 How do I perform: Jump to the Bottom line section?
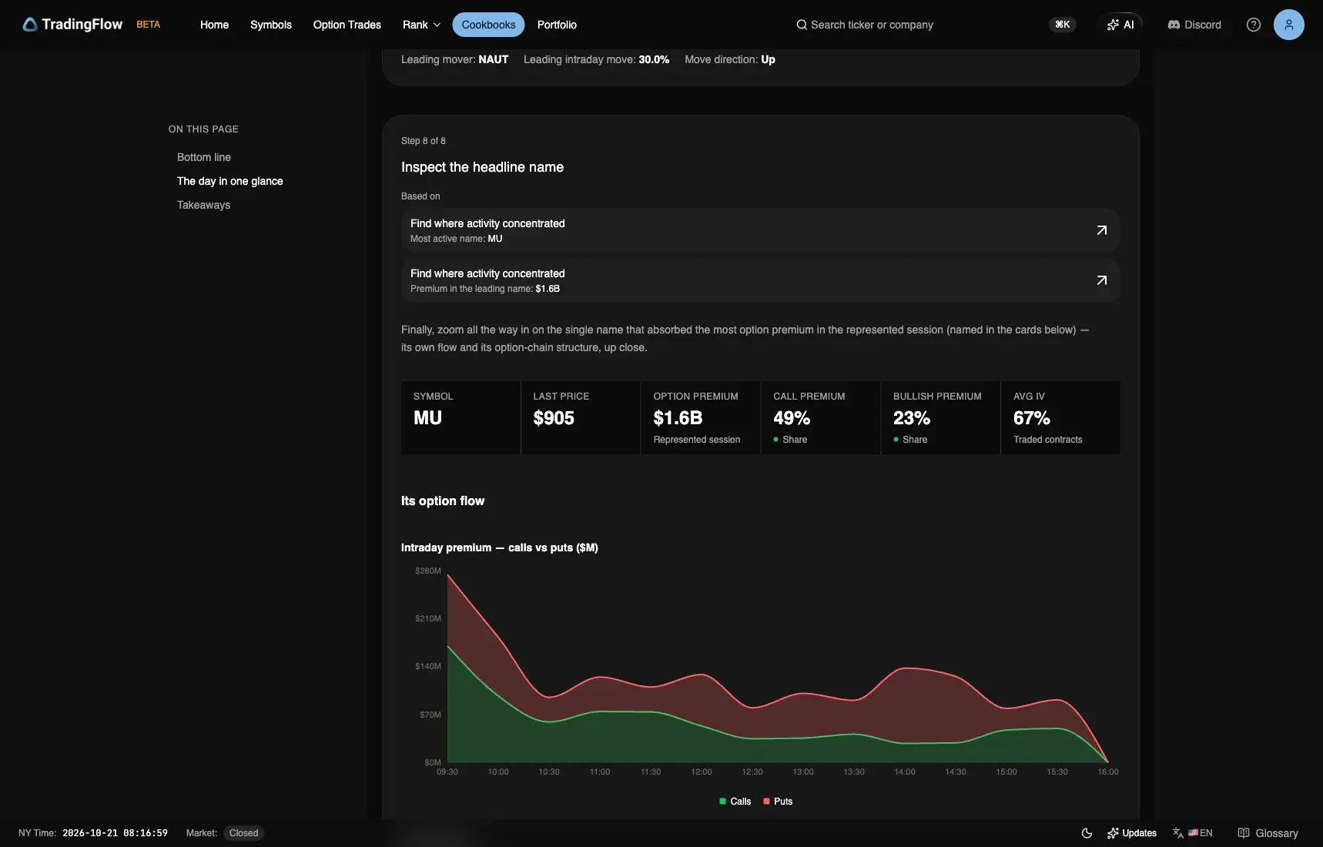(204, 157)
